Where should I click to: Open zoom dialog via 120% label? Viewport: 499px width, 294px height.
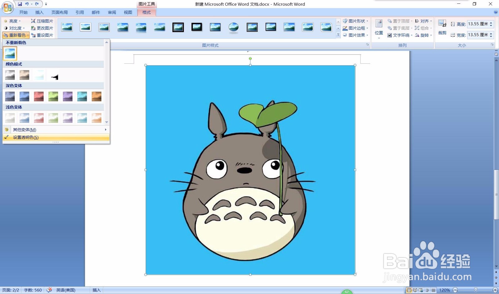444,290
